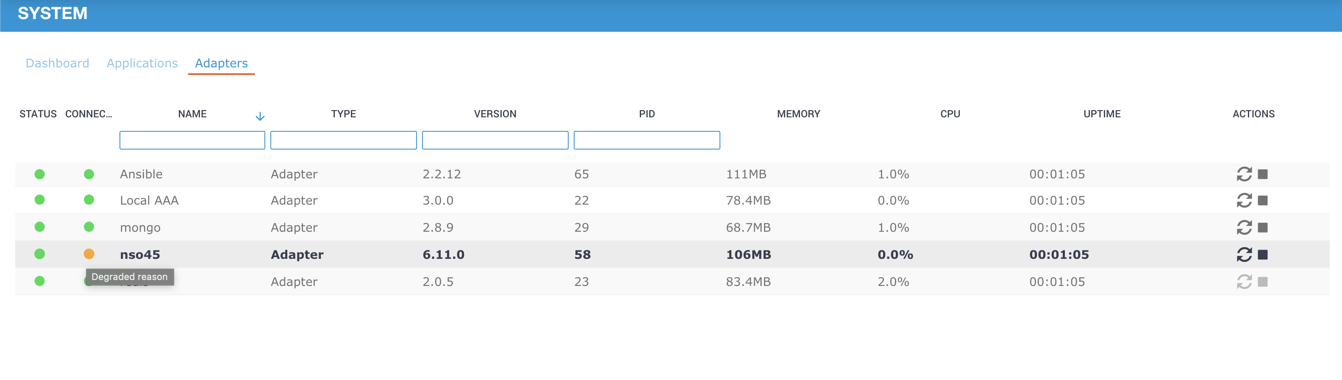Image resolution: width=1342 pixels, height=380 pixels.
Task: Switch to the Applications tab
Action: 142,63
